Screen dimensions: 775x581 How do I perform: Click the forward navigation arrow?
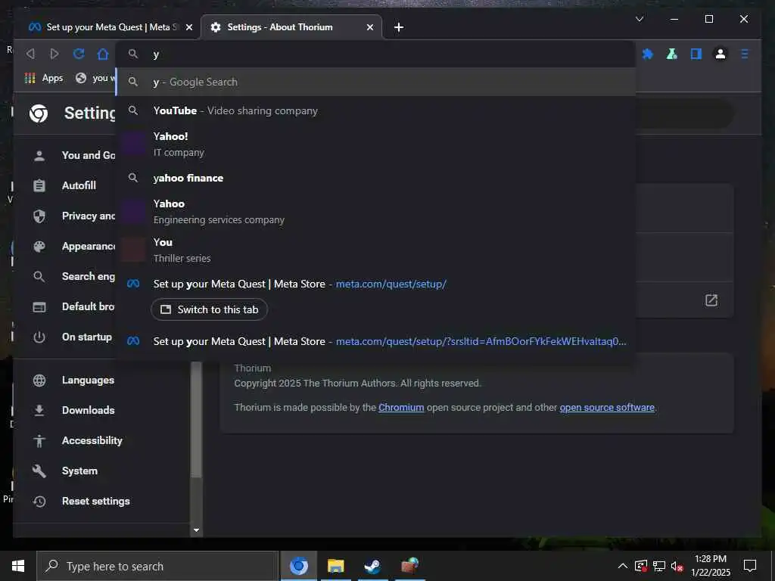(x=54, y=54)
